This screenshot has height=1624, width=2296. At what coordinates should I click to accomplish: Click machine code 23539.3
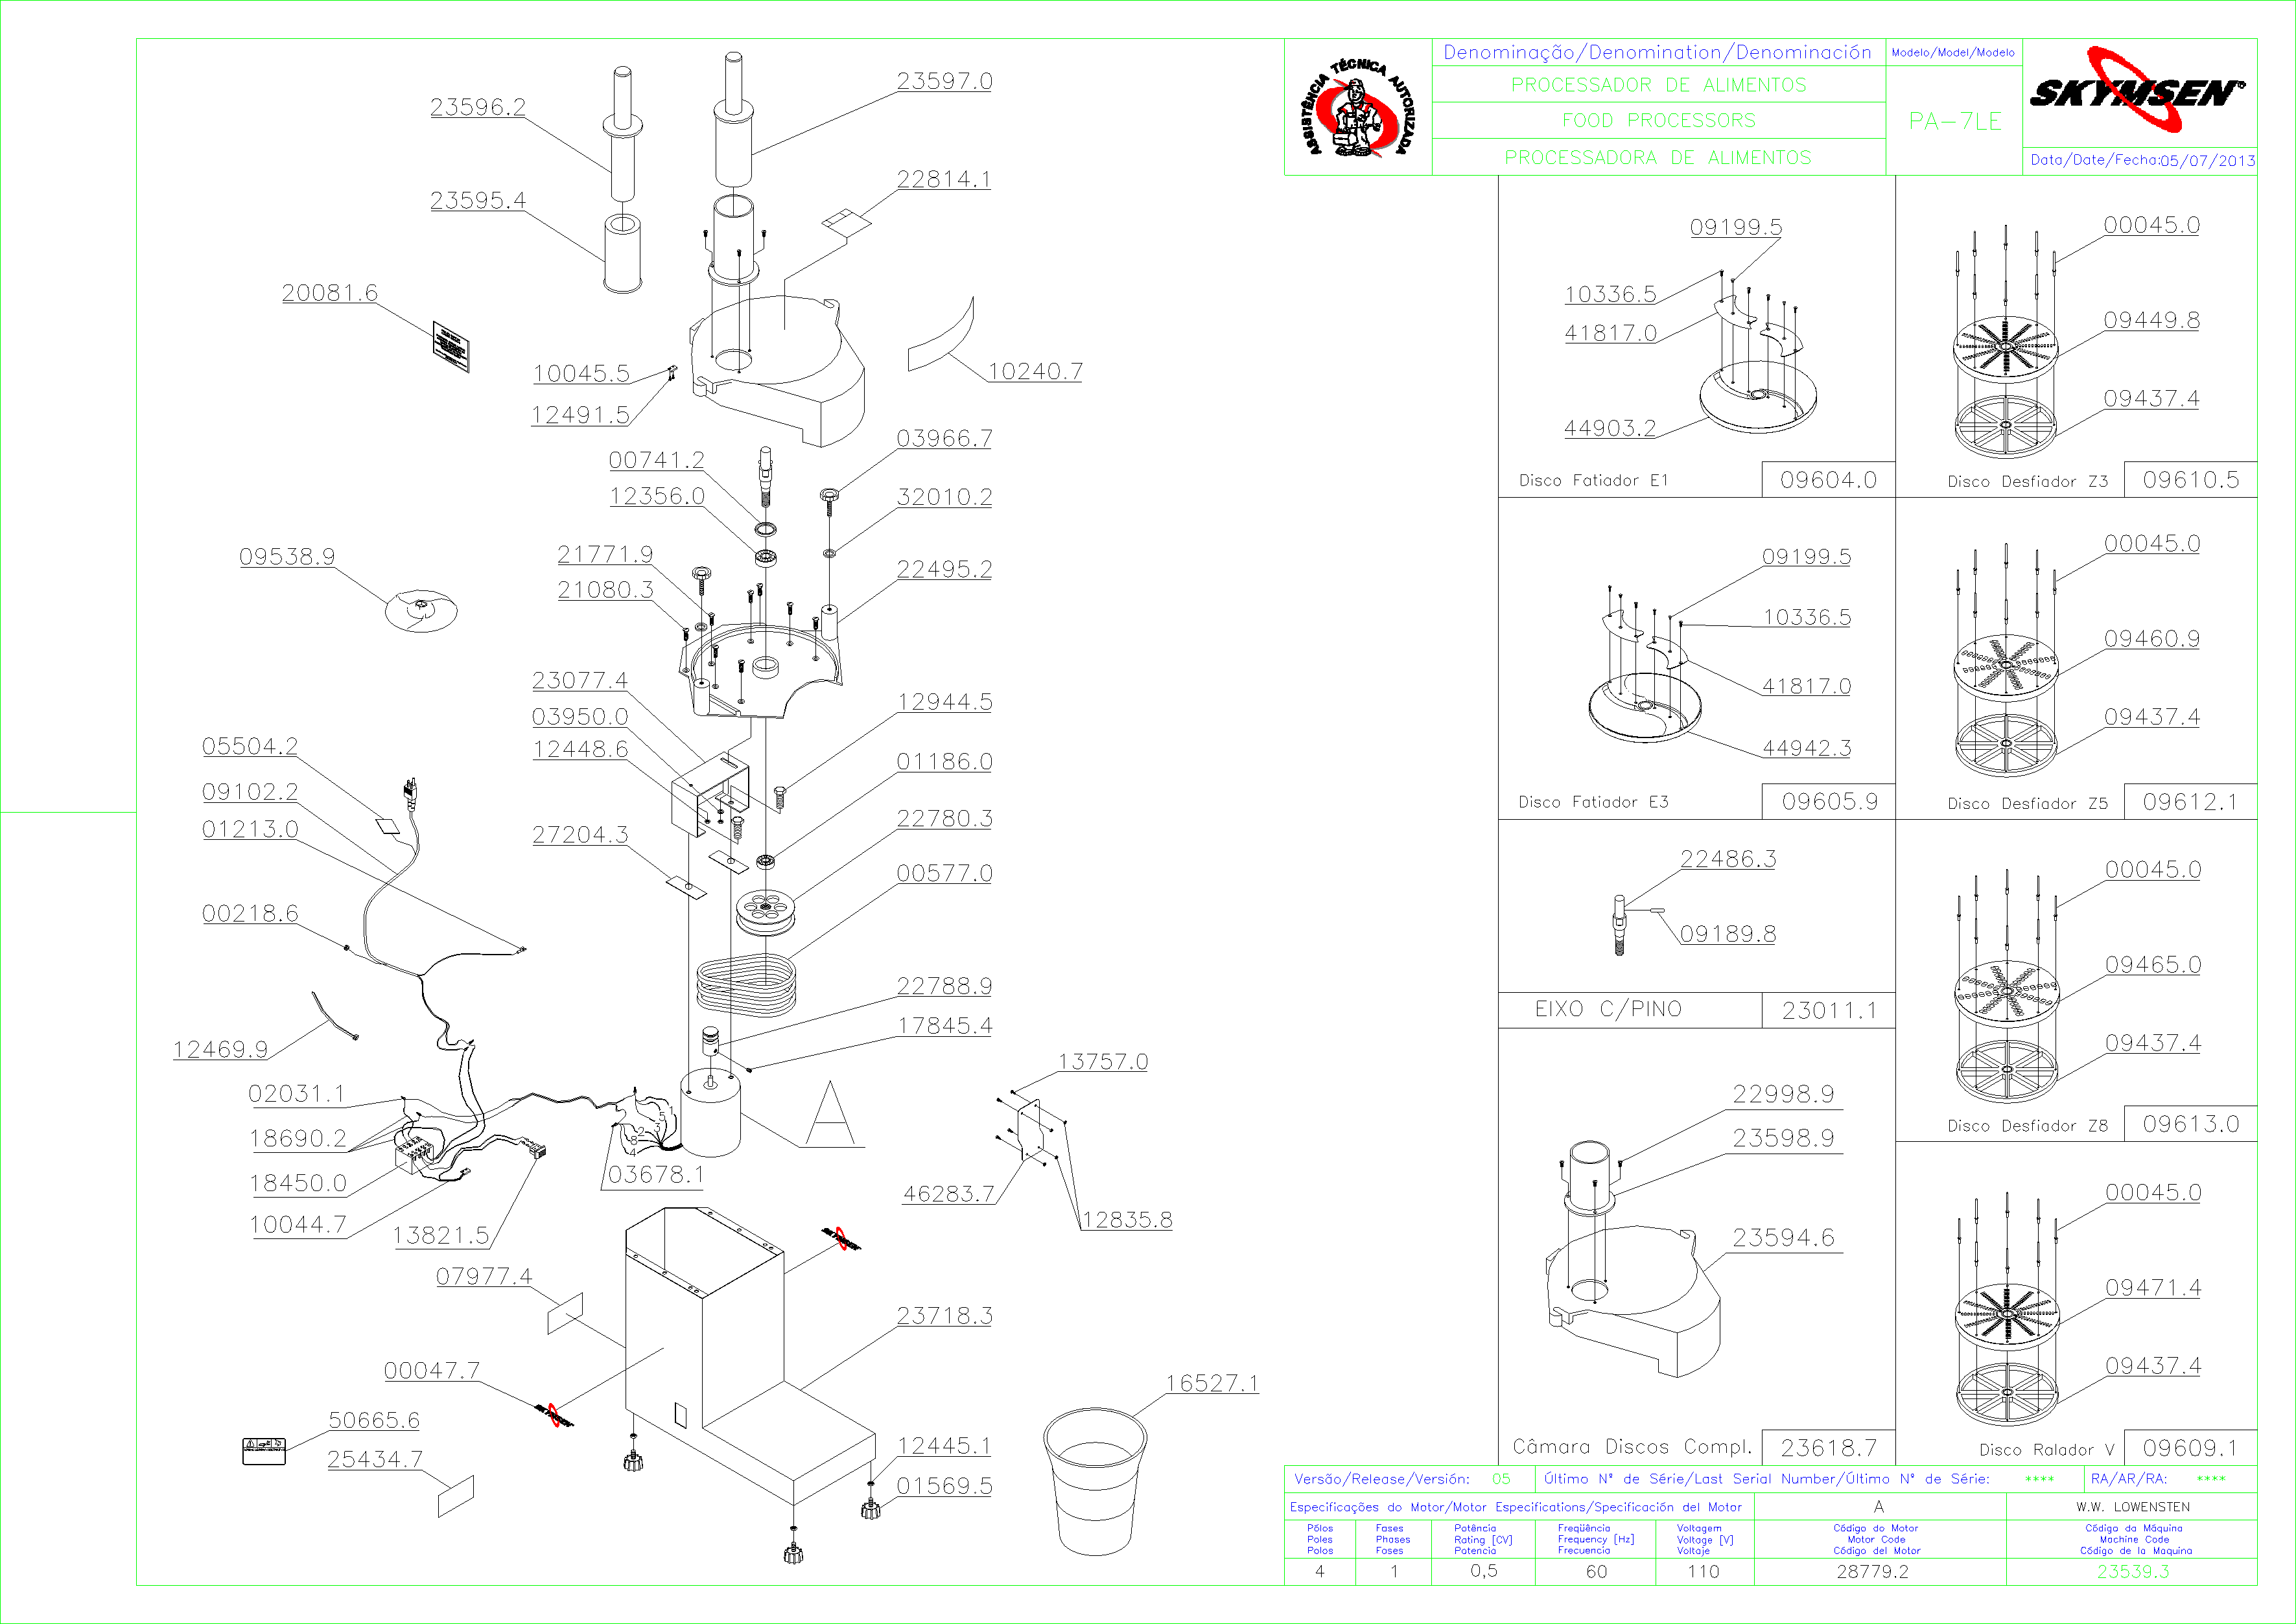(x=2133, y=1572)
